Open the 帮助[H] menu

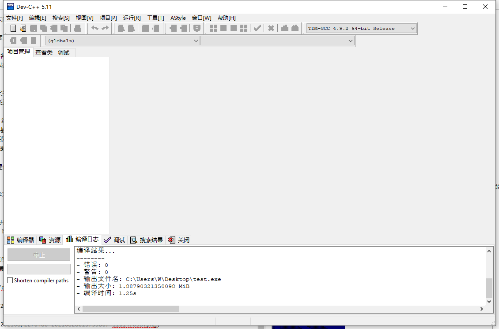pyautogui.click(x=227, y=18)
